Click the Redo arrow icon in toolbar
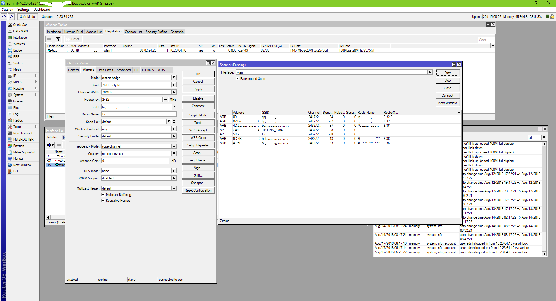 [12, 17]
